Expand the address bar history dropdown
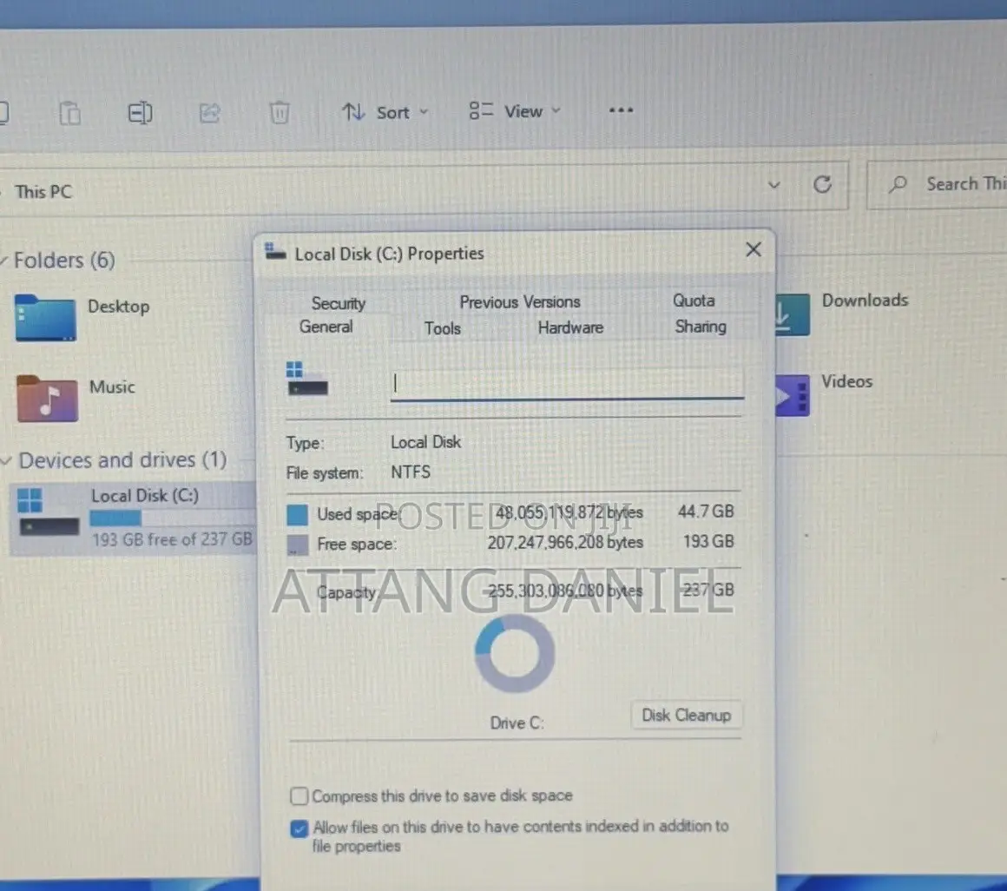The width and height of the screenshot is (1007, 891). coord(773,186)
